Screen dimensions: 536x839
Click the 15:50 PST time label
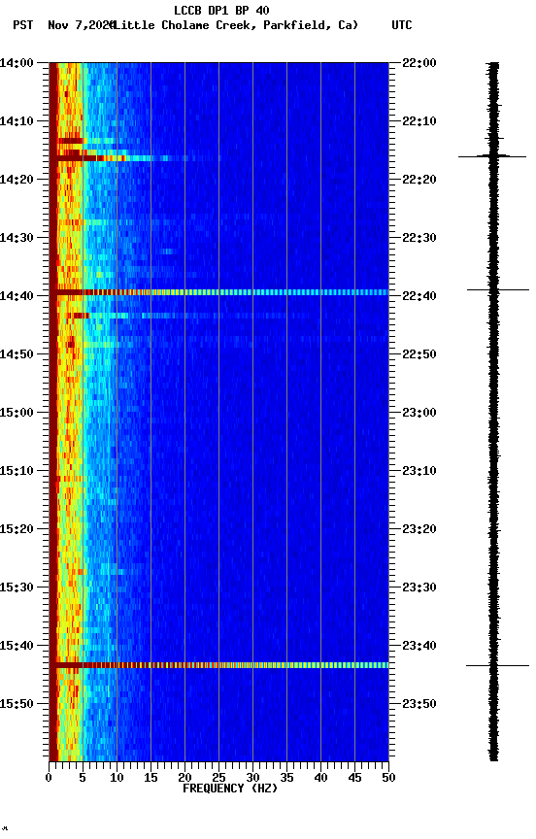click(x=17, y=704)
